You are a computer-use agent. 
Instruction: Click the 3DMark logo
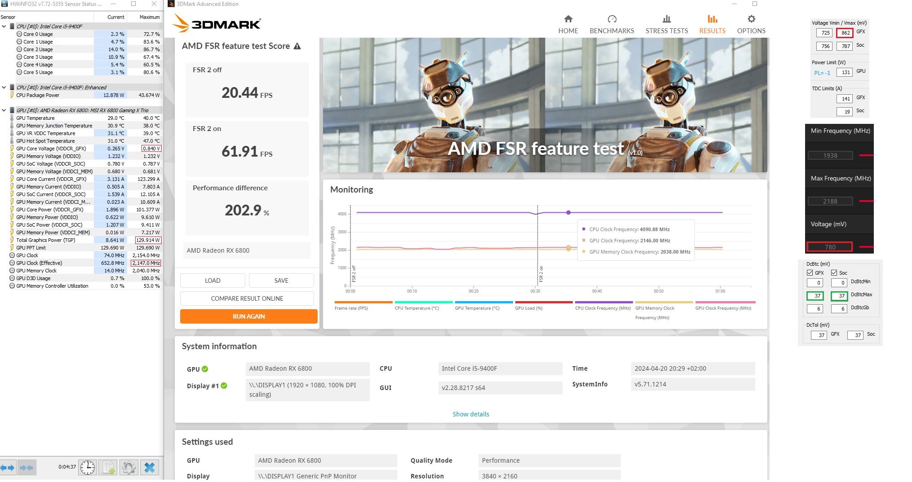[217, 23]
